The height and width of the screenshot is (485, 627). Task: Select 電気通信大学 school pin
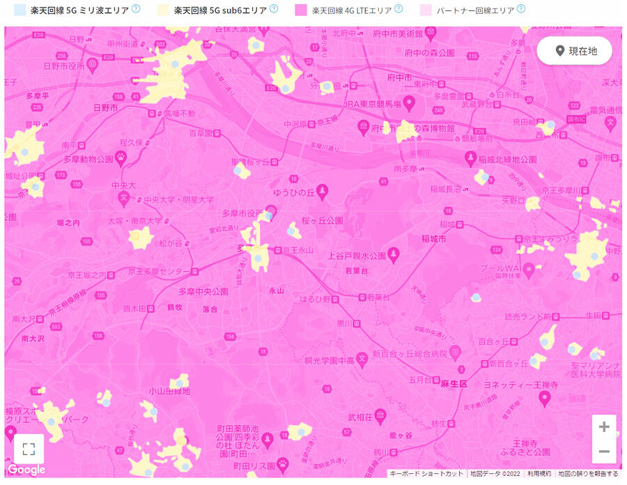click(610, 123)
